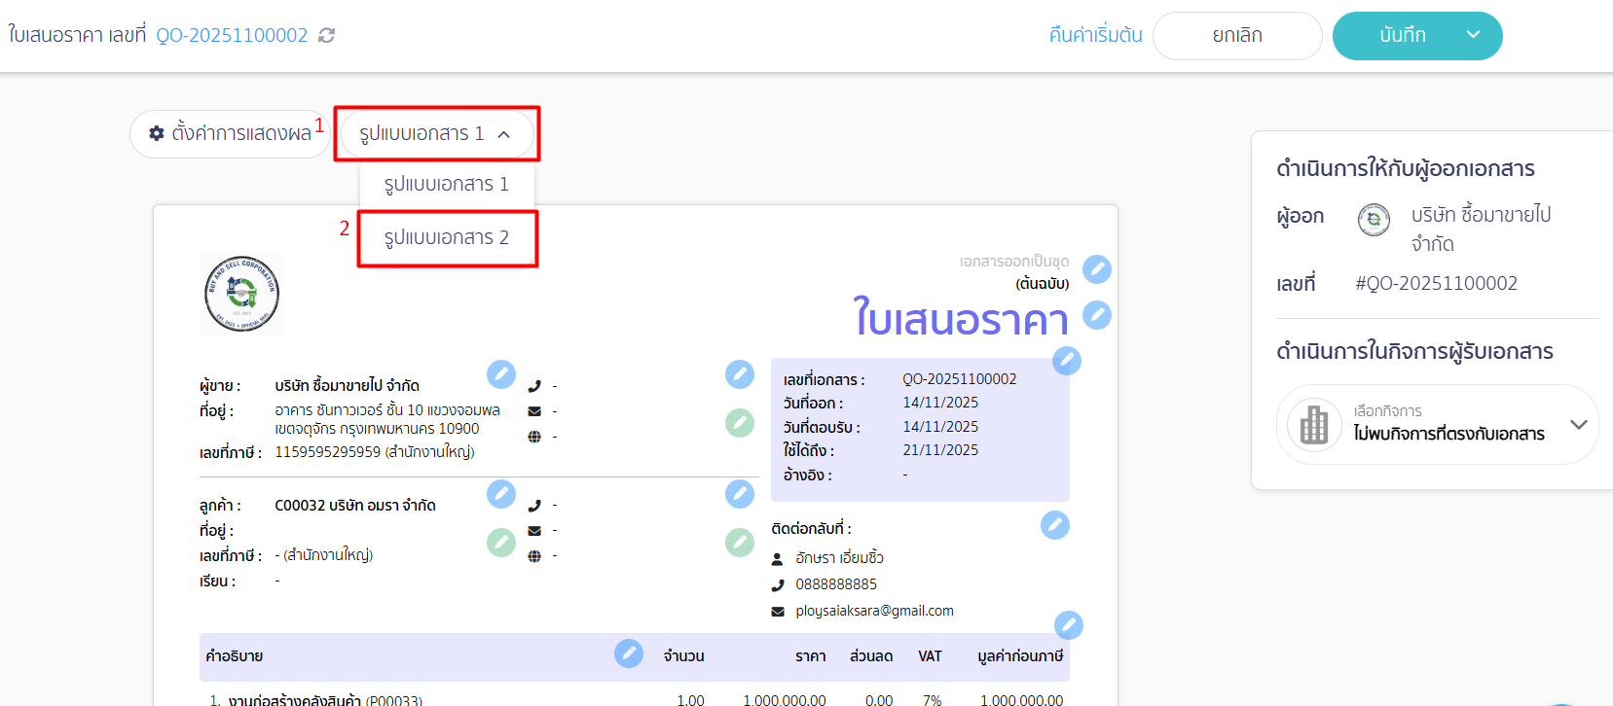1613x706 pixels.
Task: Click green pencil beside the seller email row
Action: click(740, 423)
